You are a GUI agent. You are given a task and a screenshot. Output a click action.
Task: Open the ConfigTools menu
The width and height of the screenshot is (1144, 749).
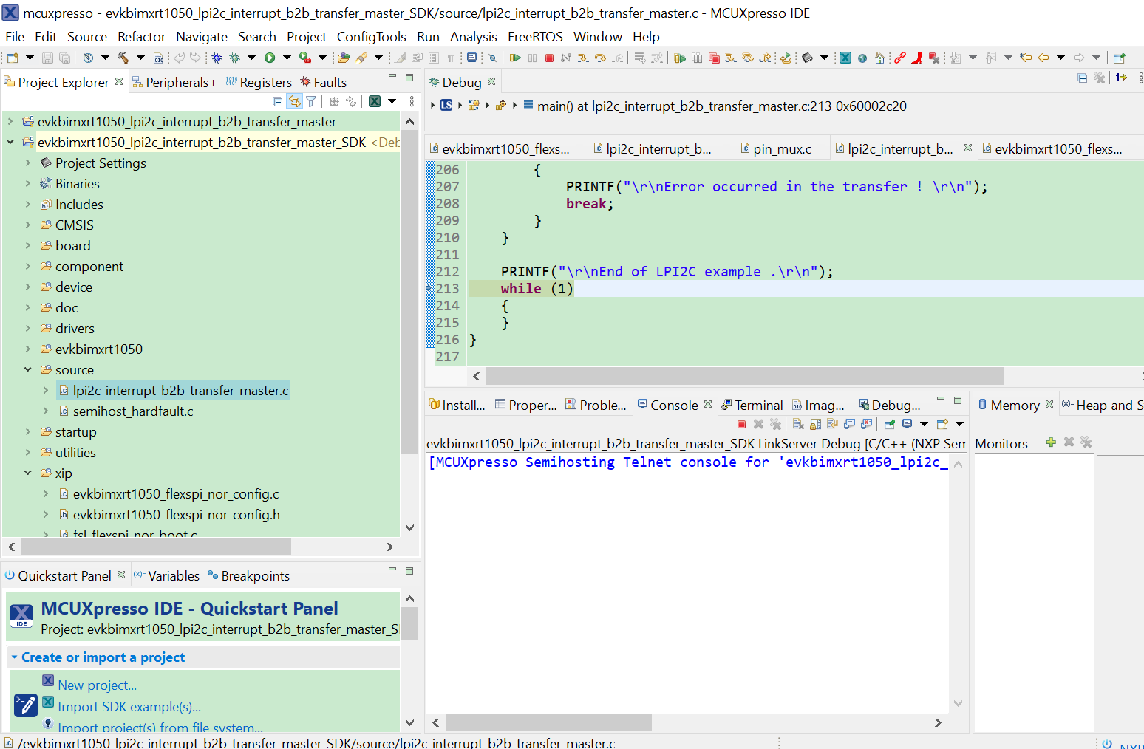pyautogui.click(x=371, y=37)
